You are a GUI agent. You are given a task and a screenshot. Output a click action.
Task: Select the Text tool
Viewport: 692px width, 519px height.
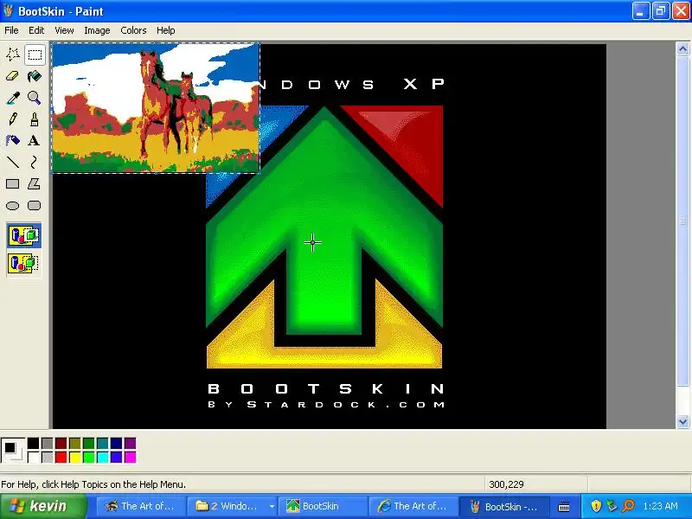[35, 141]
